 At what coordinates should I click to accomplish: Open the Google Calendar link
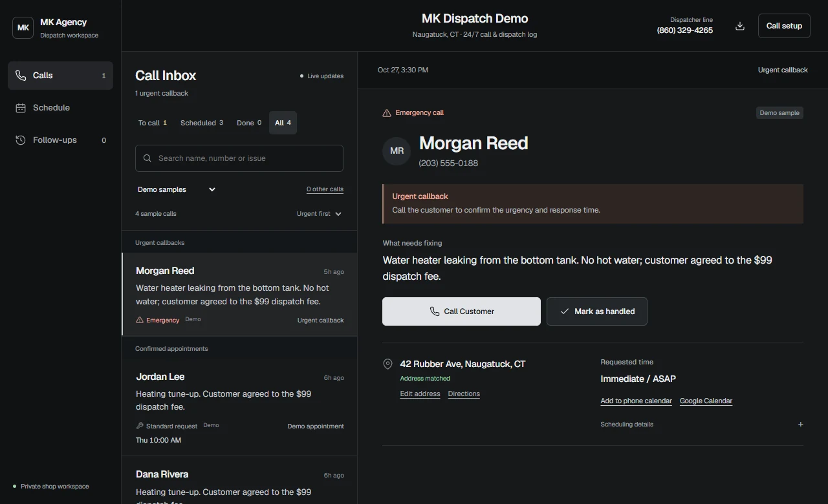[x=706, y=401]
